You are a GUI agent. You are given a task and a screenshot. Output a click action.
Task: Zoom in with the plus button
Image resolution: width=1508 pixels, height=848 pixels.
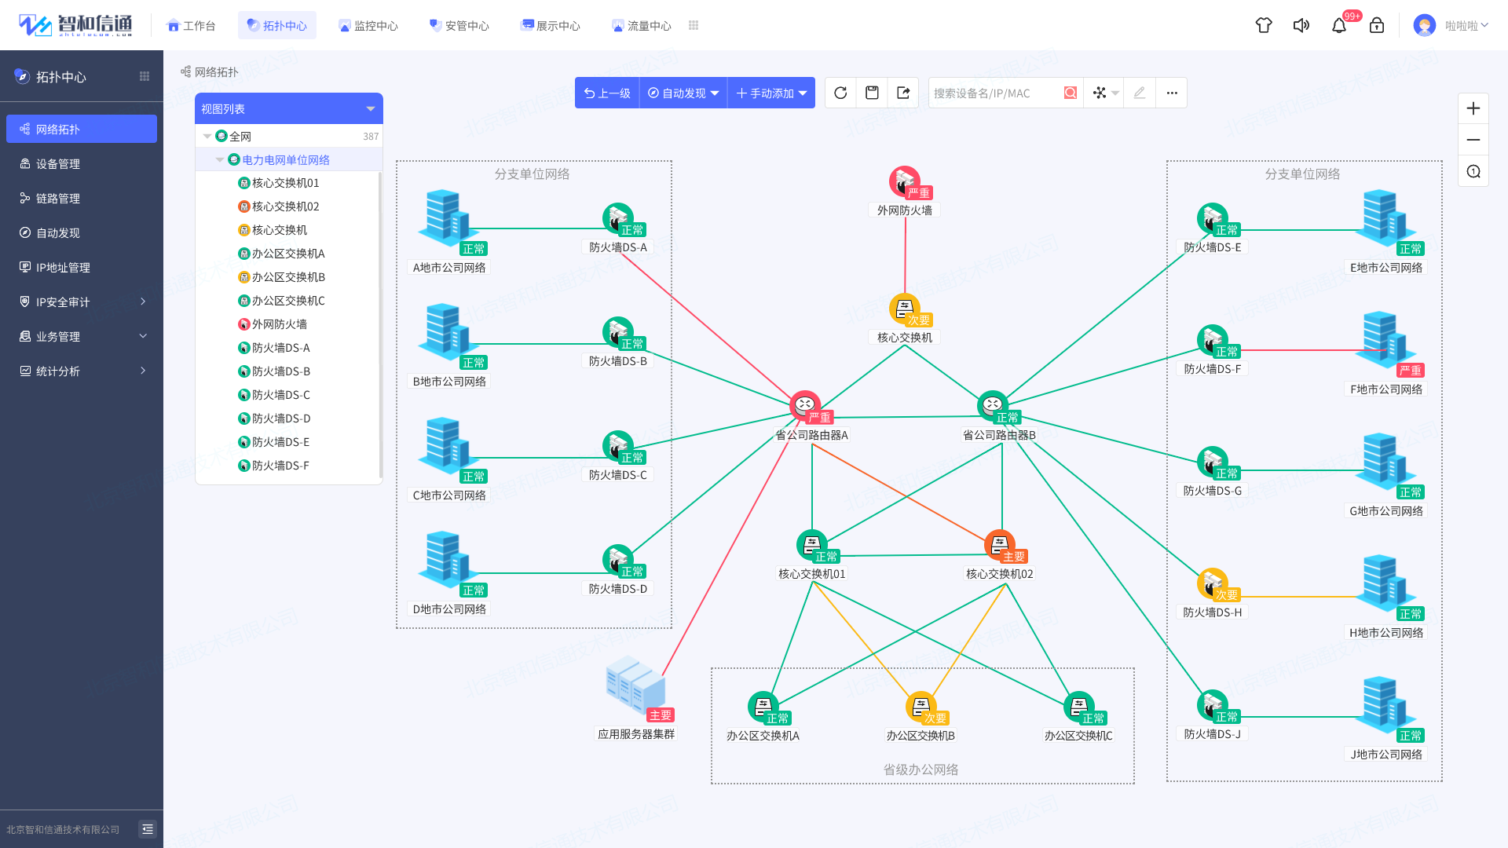coord(1473,108)
